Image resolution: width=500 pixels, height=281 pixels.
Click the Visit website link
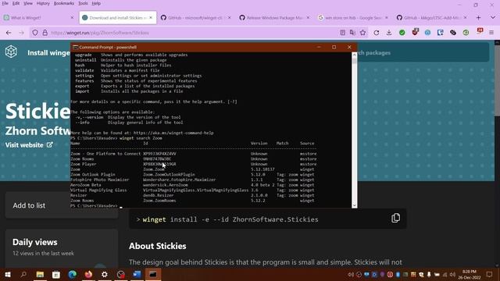click(x=29, y=145)
